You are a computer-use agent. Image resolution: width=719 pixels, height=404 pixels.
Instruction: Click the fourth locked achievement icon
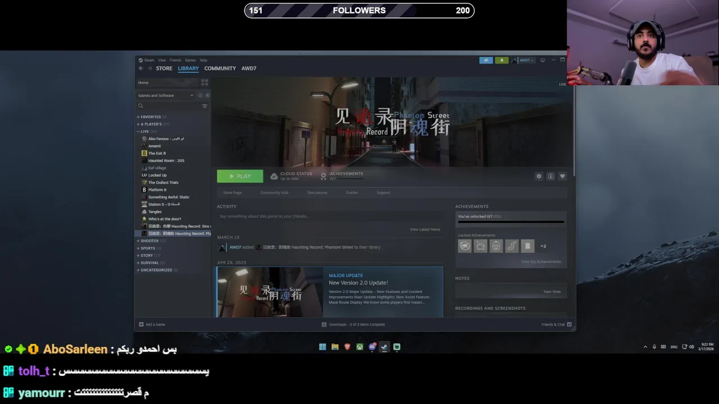tap(512, 246)
